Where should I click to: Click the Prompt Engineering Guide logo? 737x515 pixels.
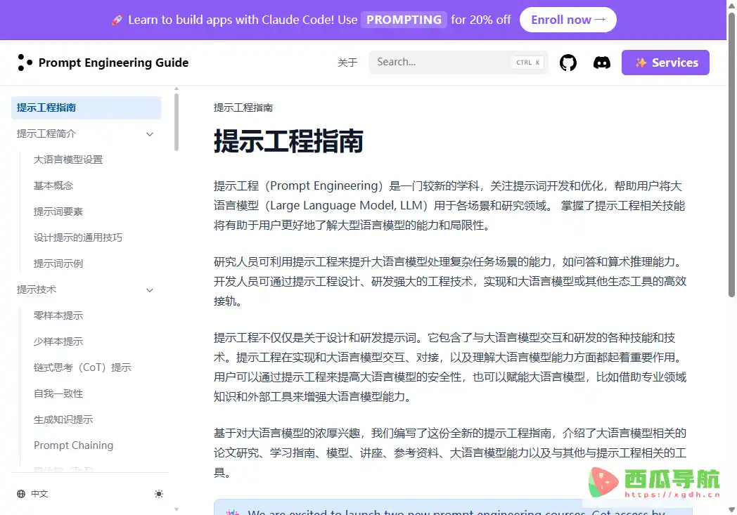point(103,63)
